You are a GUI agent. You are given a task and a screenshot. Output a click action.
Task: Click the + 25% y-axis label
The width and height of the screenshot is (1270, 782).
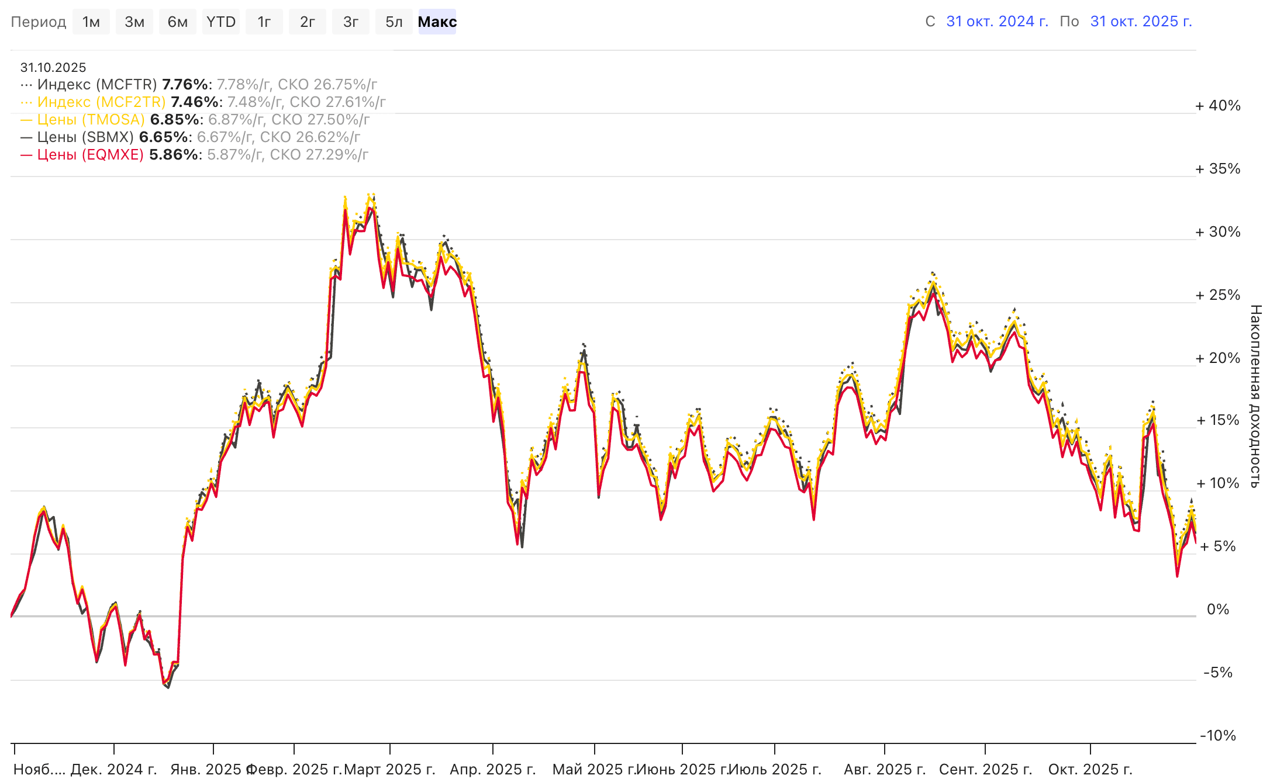(1217, 295)
